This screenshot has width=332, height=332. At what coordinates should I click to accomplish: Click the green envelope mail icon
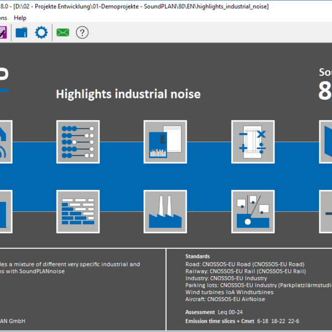pyautogui.click(x=63, y=33)
